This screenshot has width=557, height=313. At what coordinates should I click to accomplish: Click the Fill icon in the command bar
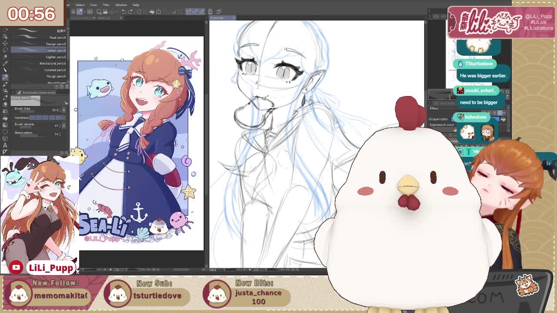[x=152, y=12]
